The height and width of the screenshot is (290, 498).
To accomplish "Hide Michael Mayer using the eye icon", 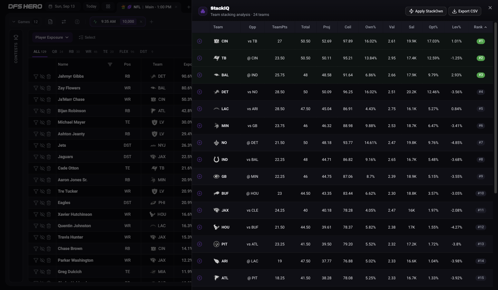I will pos(42,122).
